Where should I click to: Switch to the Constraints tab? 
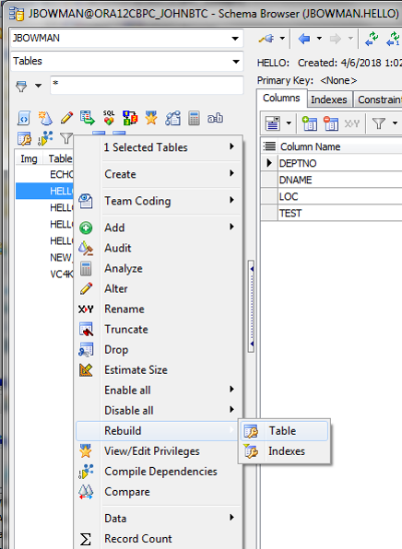click(x=378, y=99)
